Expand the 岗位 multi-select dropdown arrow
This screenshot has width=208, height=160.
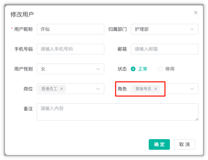[x=98, y=89]
